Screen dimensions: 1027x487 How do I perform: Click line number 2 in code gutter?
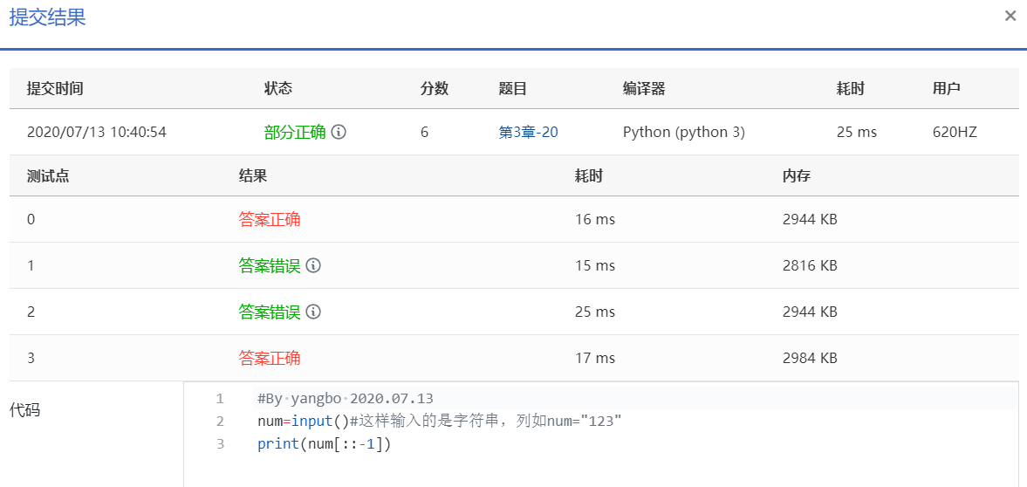coord(220,421)
